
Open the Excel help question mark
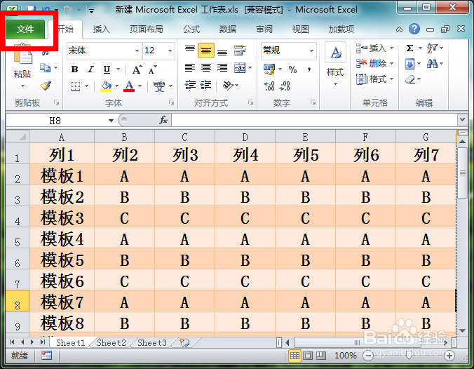(414, 29)
